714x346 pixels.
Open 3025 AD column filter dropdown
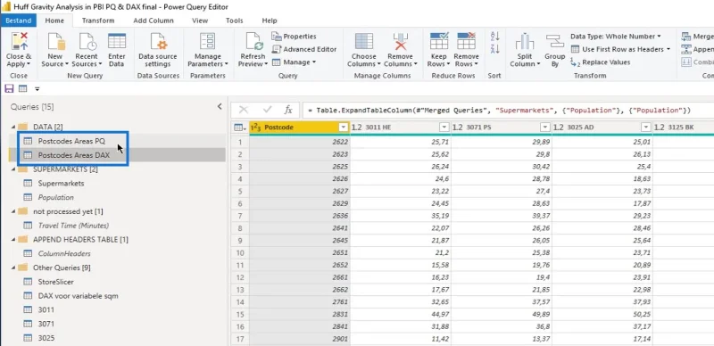pos(645,128)
